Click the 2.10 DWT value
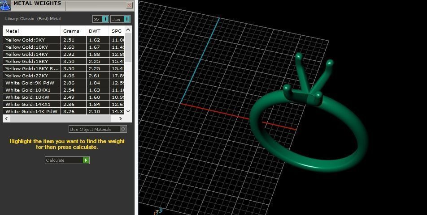 click(x=94, y=111)
